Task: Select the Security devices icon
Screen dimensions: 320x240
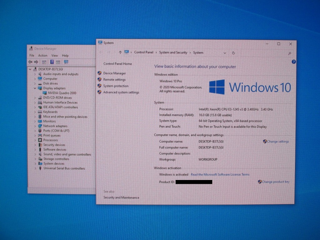Action: (x=40, y=145)
